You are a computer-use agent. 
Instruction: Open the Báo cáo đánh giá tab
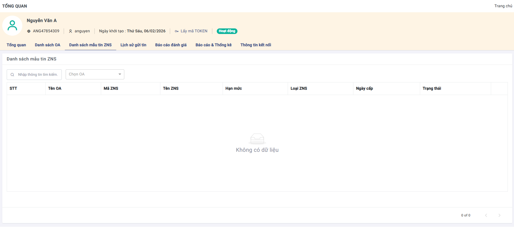(x=171, y=45)
